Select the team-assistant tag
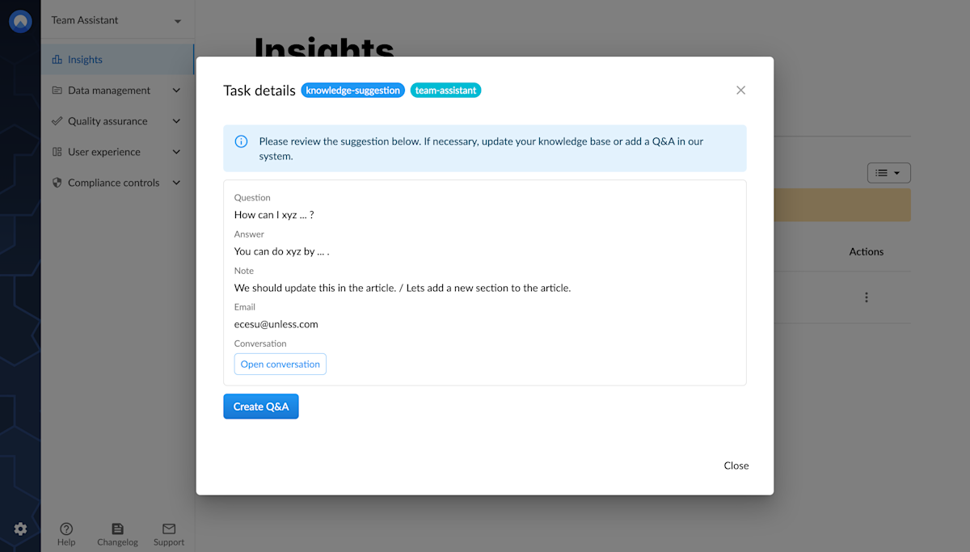 click(445, 90)
